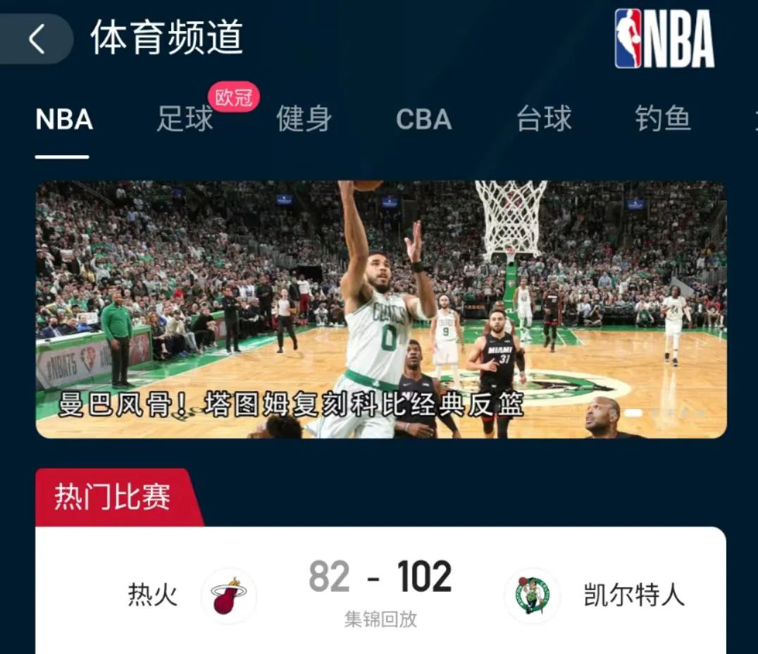Image resolution: width=758 pixels, height=654 pixels.
Task: Switch to the 台球 tab
Action: pos(544,120)
